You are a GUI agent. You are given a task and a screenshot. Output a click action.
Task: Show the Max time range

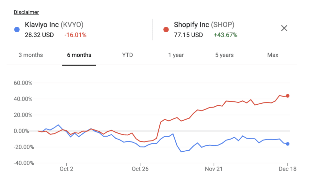[273, 55]
